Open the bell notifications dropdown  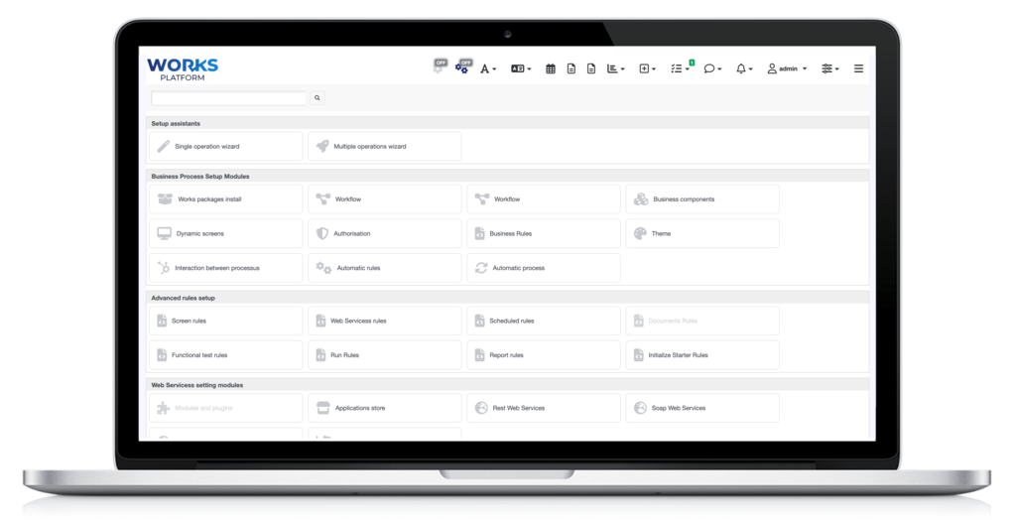[x=744, y=68]
